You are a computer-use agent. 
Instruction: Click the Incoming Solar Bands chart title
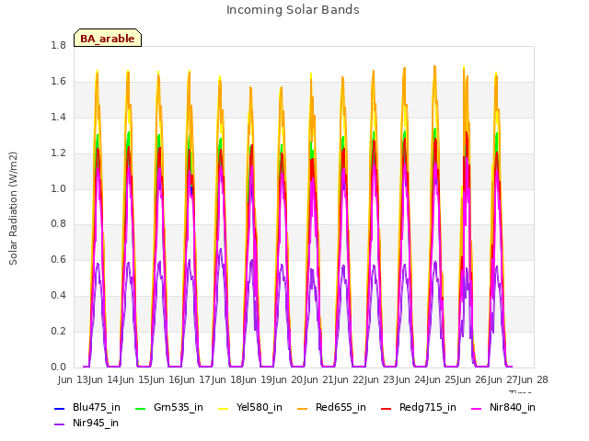point(293,10)
